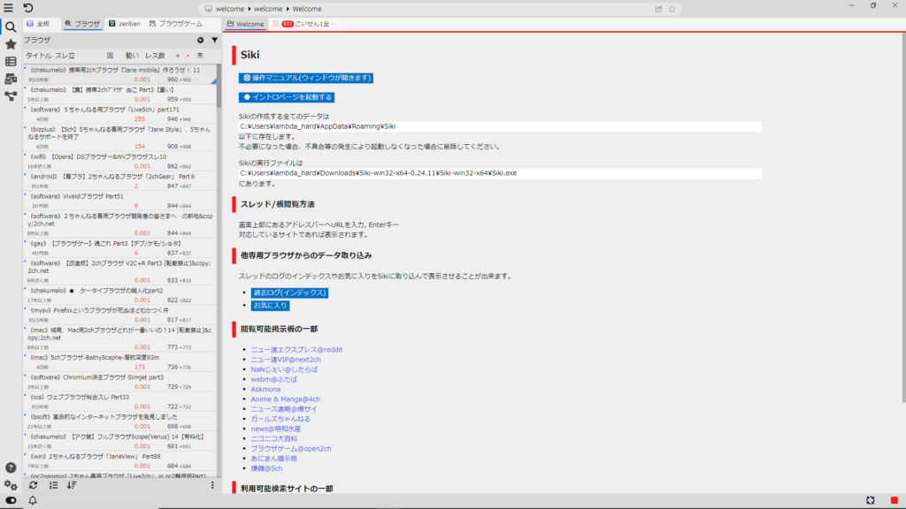Open the search sidebar icon

[x=11, y=27]
